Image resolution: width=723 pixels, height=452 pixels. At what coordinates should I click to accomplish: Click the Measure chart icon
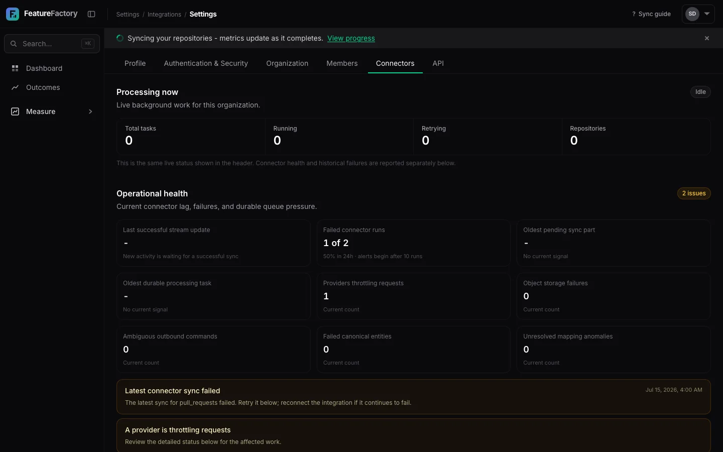[x=15, y=111]
